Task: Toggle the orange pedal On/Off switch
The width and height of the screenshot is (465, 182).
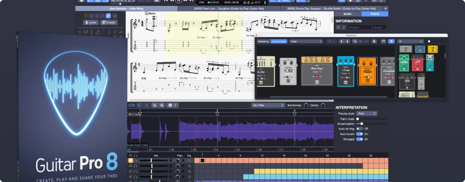Action: tap(367, 77)
